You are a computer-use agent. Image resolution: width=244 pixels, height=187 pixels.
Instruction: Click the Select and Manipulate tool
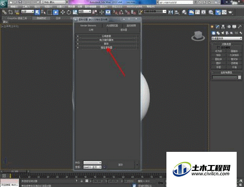click(102, 12)
